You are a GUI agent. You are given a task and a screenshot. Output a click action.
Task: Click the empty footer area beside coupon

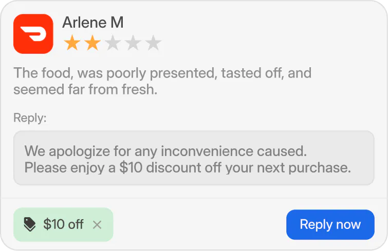click(x=199, y=224)
